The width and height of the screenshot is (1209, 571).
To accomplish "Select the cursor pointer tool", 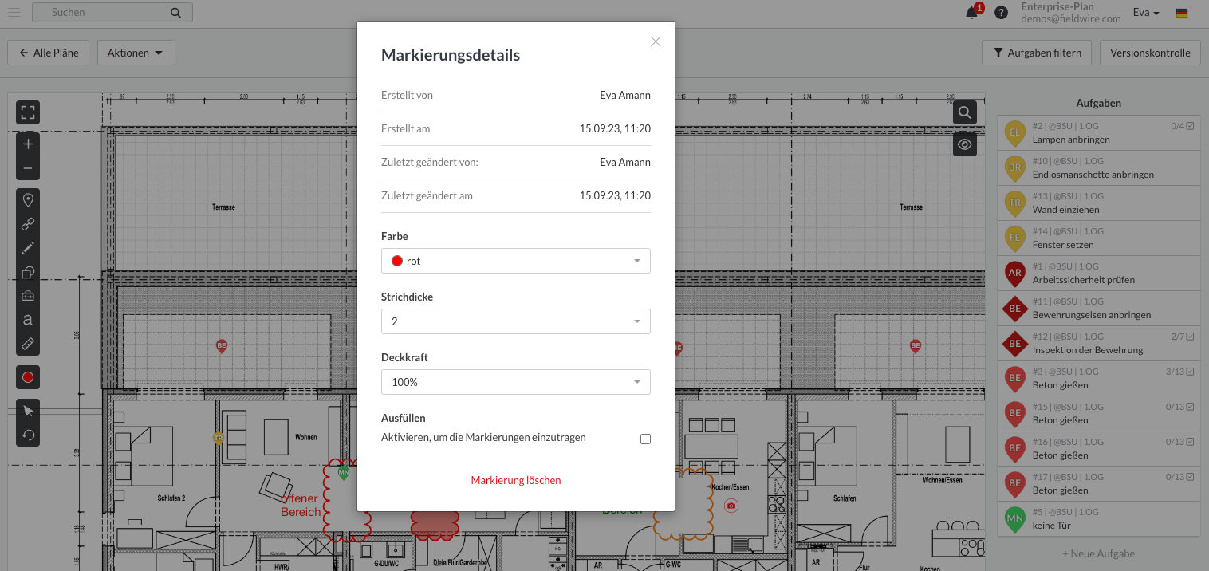I will coord(28,411).
